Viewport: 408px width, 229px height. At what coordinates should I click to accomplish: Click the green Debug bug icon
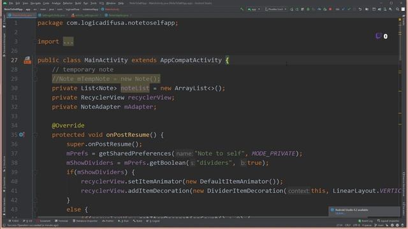pyautogui.click(x=308, y=9)
